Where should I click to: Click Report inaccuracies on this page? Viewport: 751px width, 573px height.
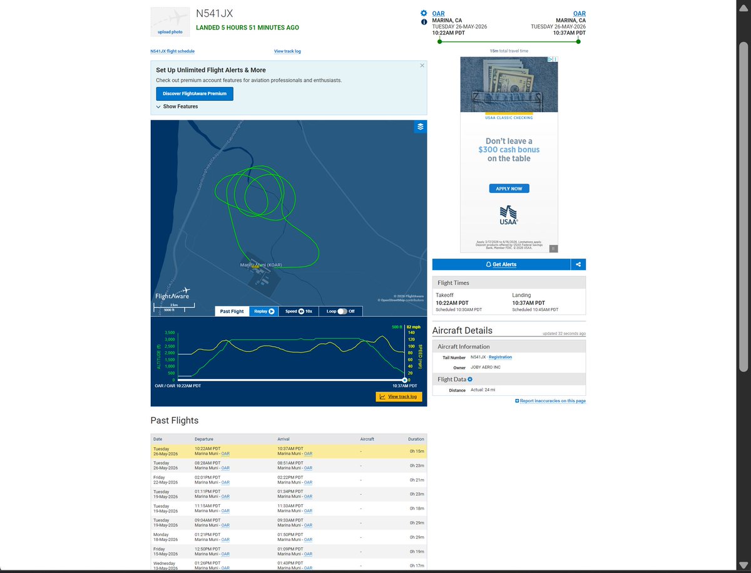pyautogui.click(x=550, y=401)
